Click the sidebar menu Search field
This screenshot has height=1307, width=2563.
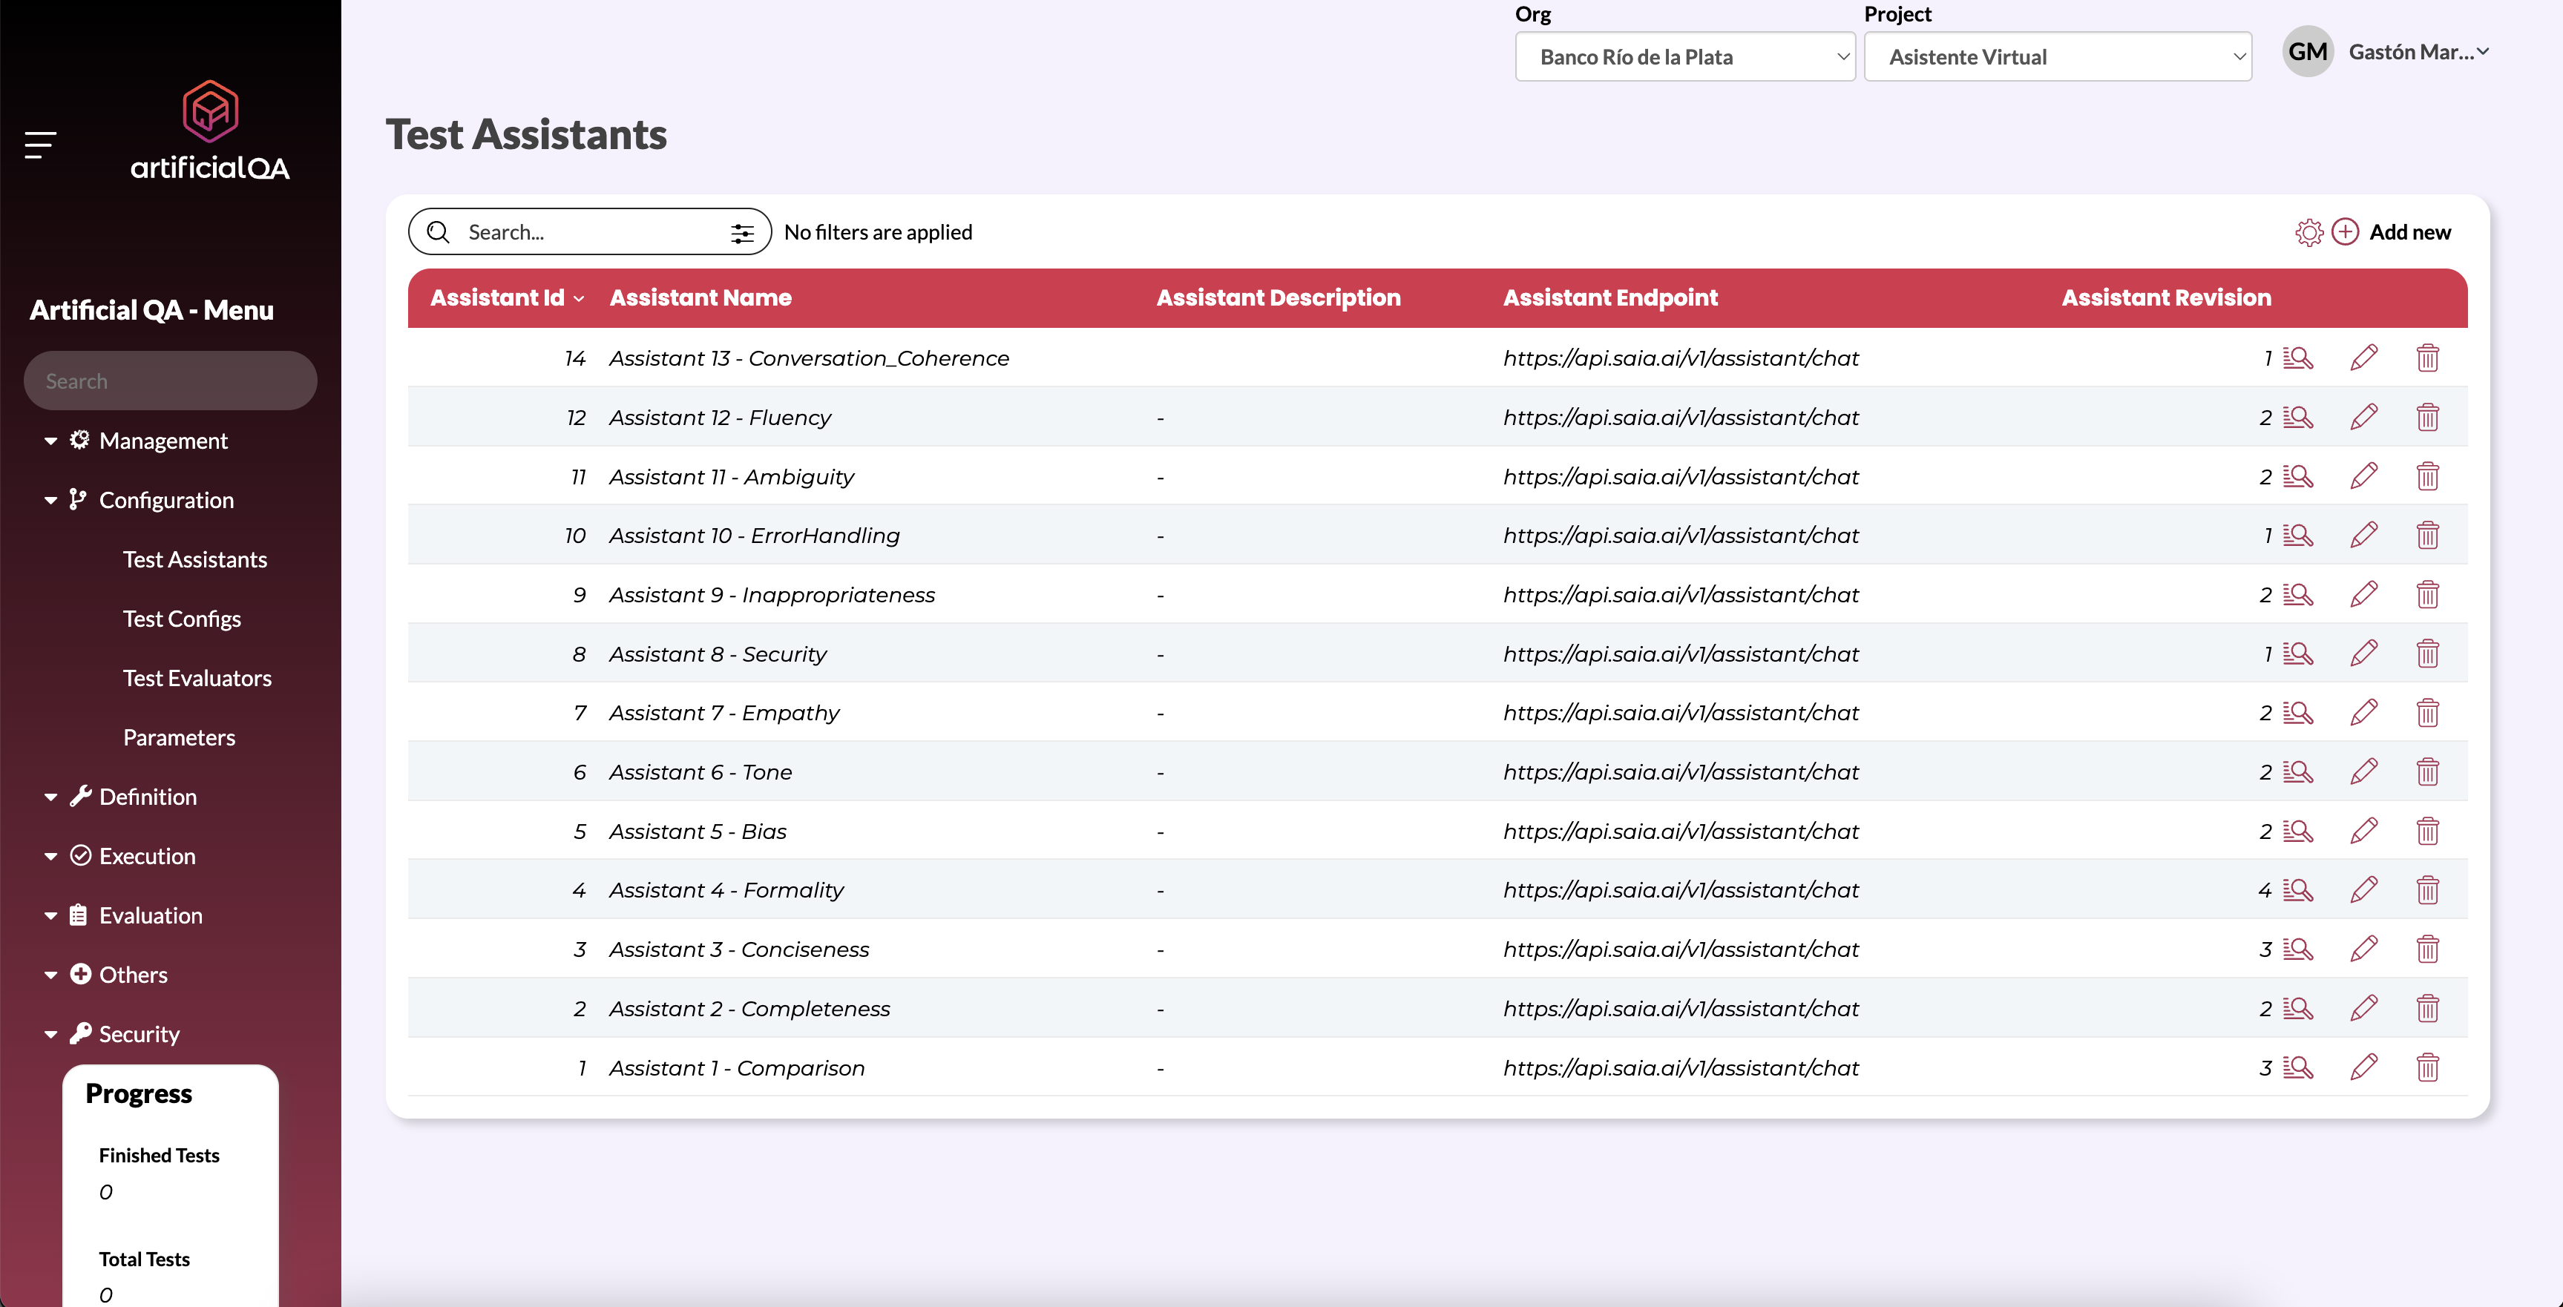point(170,381)
